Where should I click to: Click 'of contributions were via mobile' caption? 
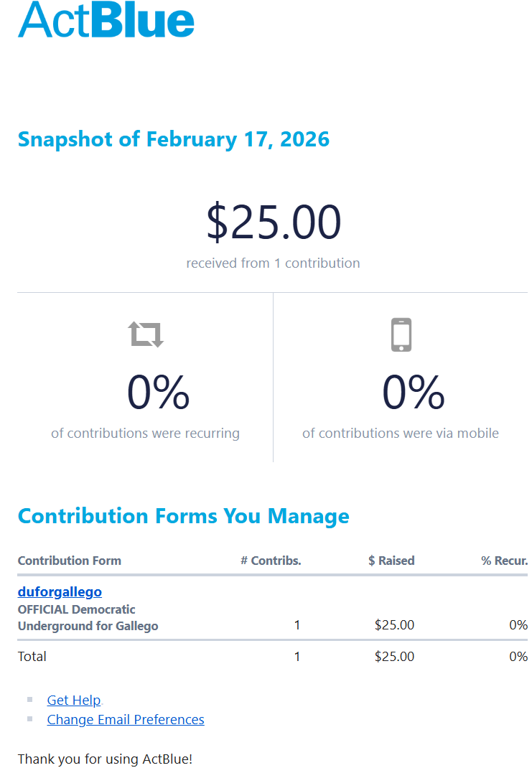pos(400,434)
